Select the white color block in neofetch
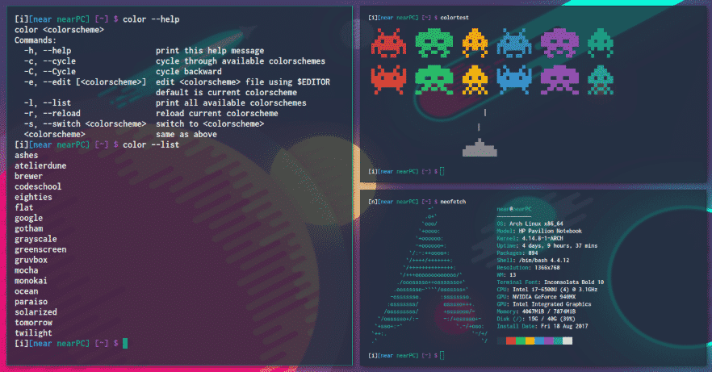This screenshot has width=712, height=372. coord(568,341)
